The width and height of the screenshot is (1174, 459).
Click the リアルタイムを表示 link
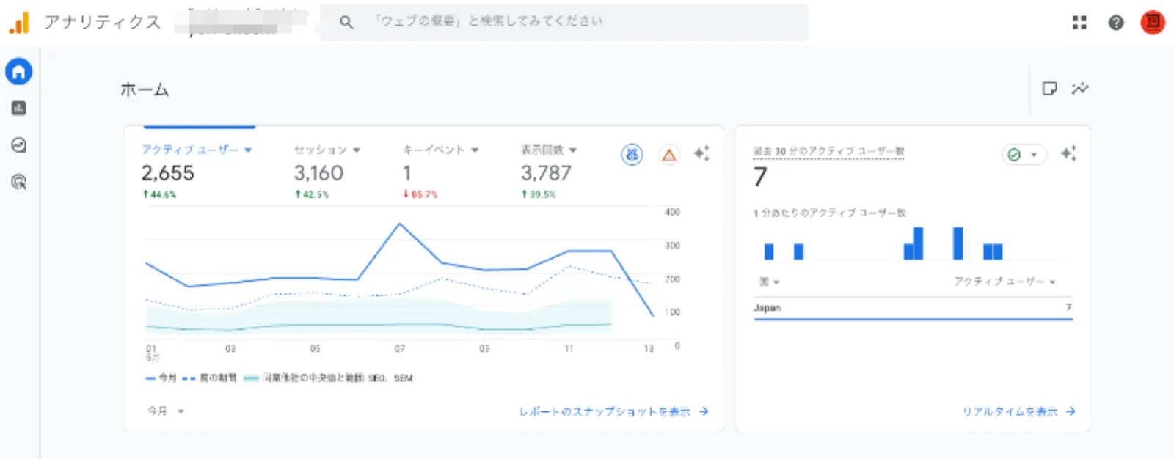tap(1018, 411)
